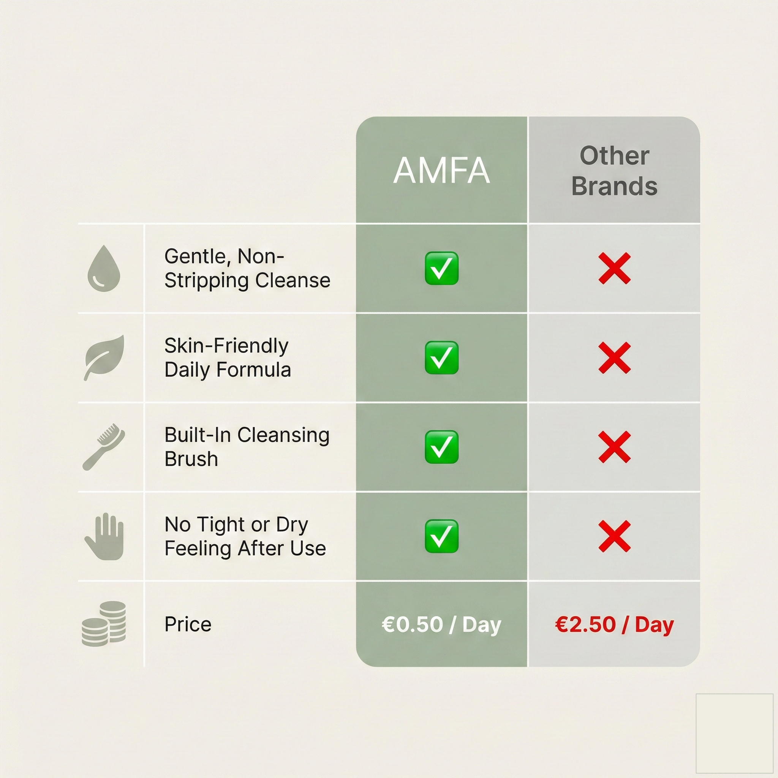Screen dimensions: 778x778
Task: Click the water droplet icon
Action: click(103, 268)
